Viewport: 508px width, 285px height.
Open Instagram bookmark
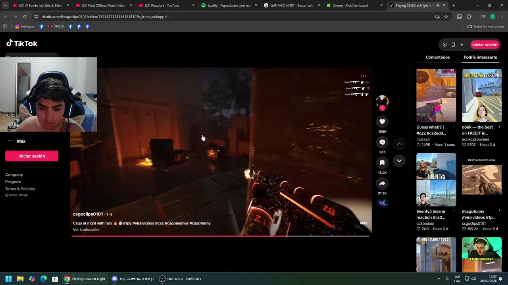click(25, 27)
